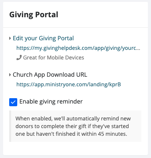The image size is (151, 158).
Task: Click the 45 minutes text in the note
Action: (x=112, y=134)
